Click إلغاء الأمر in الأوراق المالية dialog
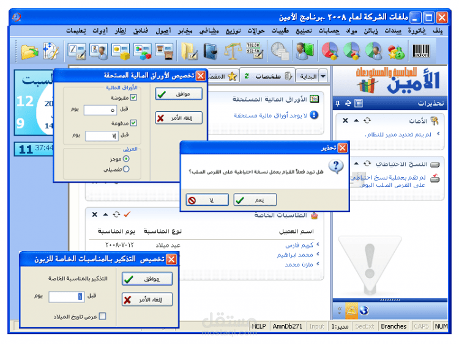Image resolution: width=459 pixels, height=344 pixels. 179,119
